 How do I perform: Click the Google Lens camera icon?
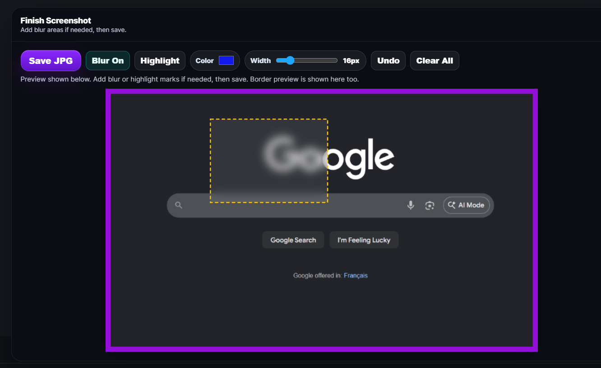(x=430, y=205)
